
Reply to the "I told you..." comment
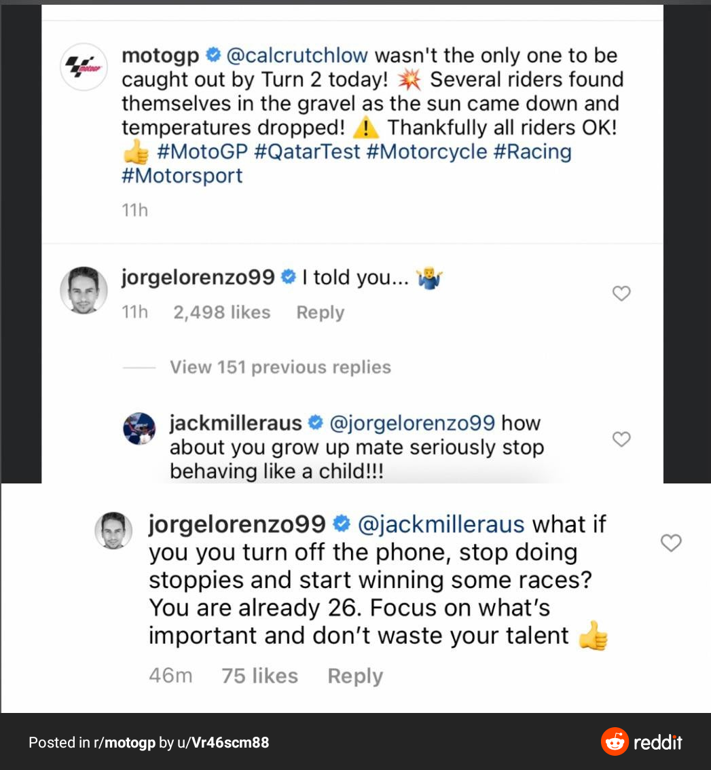tap(320, 312)
